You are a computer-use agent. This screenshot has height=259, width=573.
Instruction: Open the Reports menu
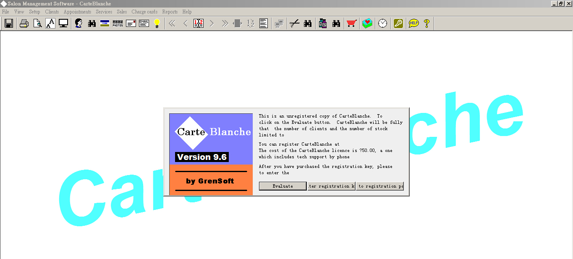[x=170, y=12]
